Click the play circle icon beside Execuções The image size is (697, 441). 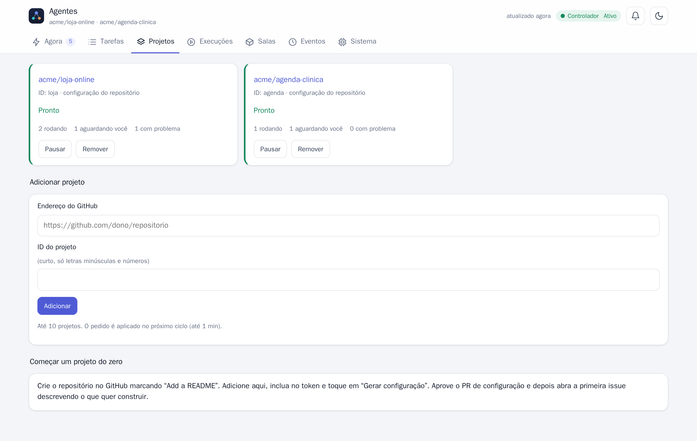pos(191,42)
